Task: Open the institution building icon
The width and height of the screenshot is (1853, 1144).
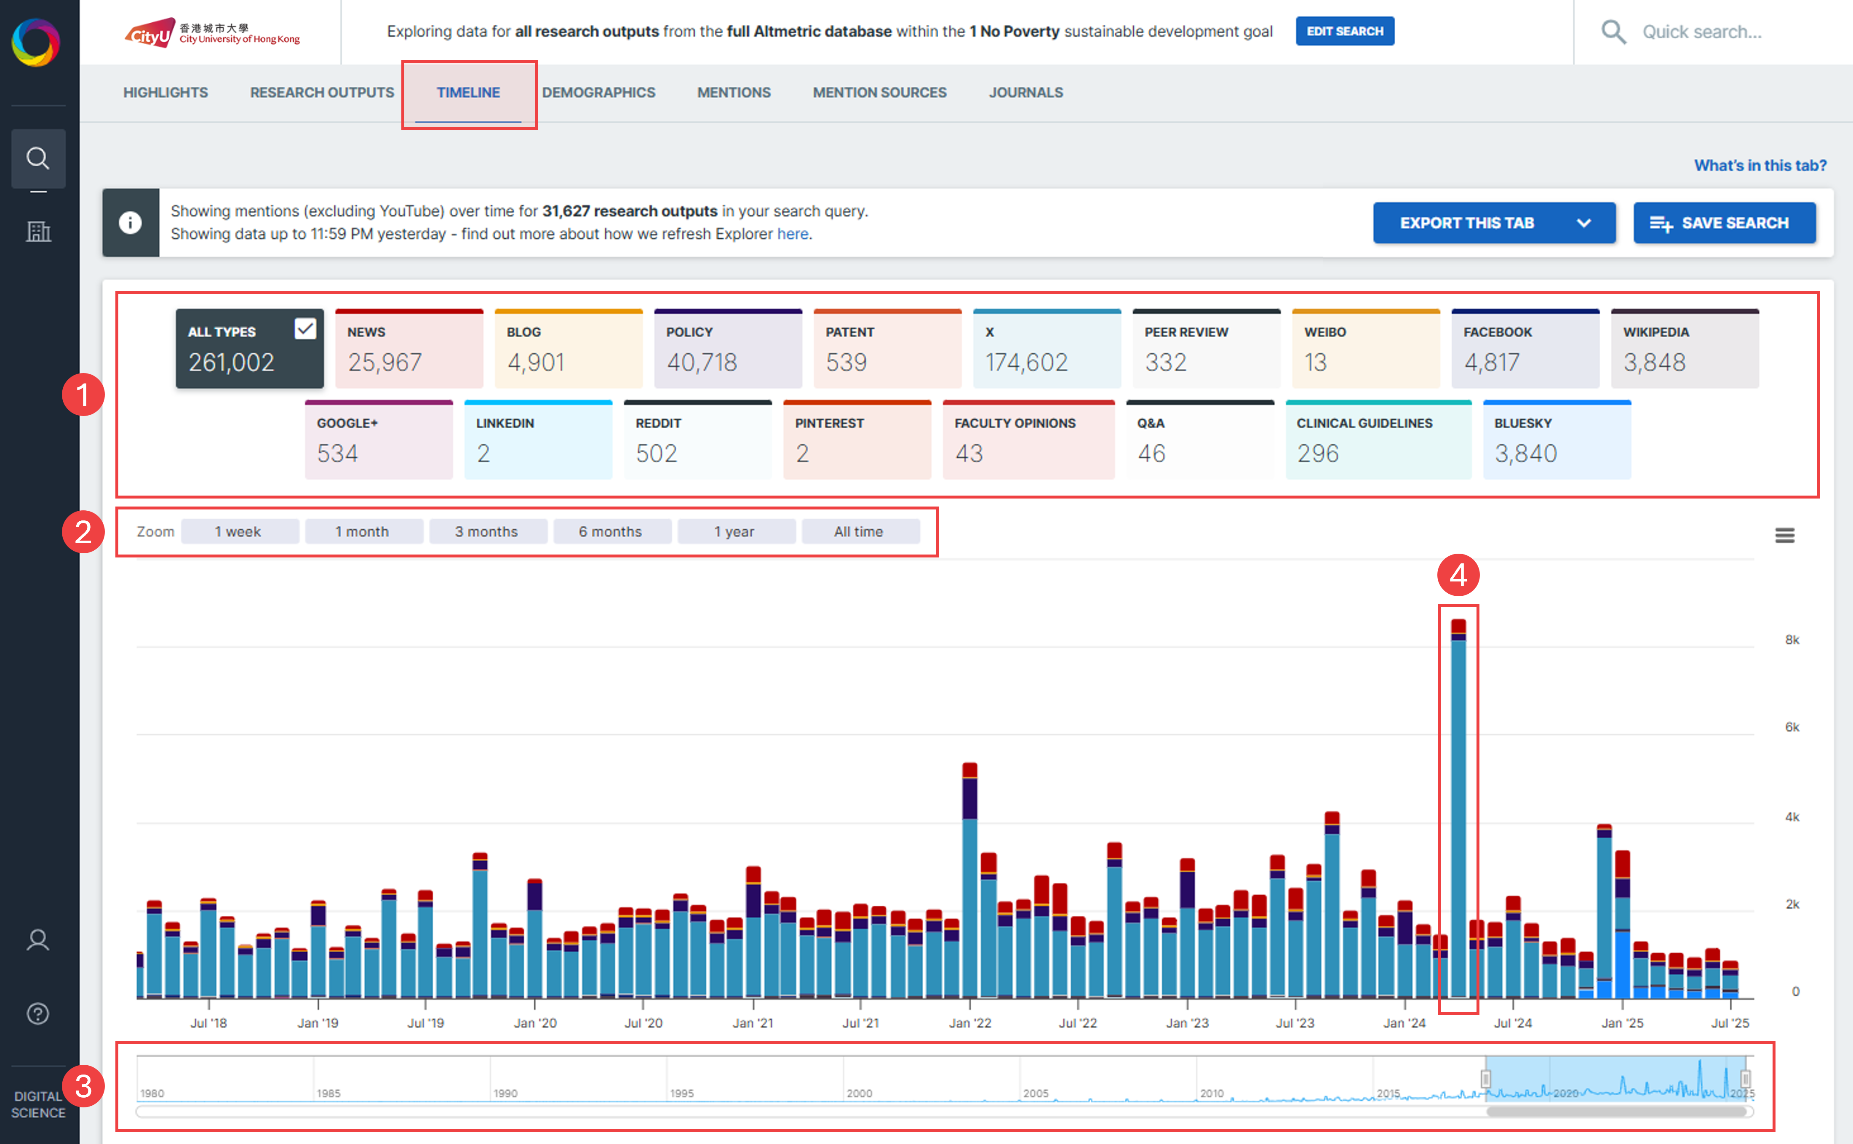Action: [x=38, y=232]
